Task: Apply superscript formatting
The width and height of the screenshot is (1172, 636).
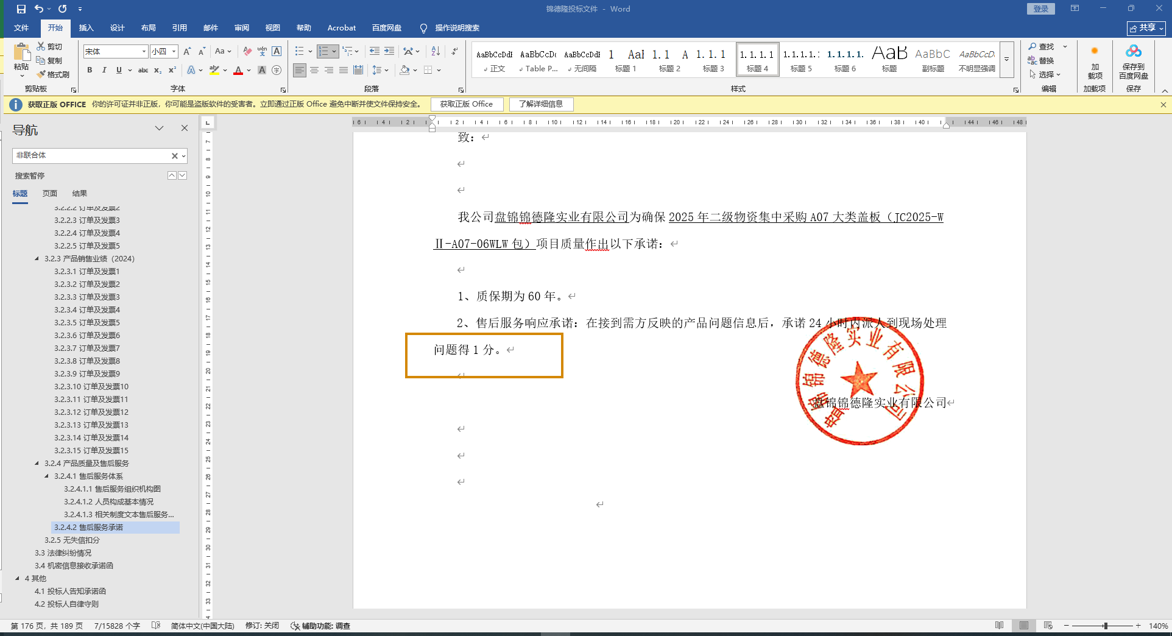Action: coord(172,70)
